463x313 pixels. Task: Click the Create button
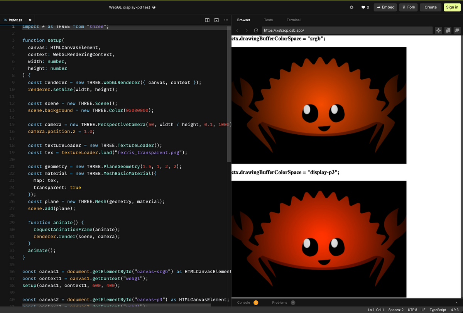(x=431, y=7)
